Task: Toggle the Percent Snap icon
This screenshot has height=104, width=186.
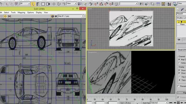Action: tap(106, 4)
